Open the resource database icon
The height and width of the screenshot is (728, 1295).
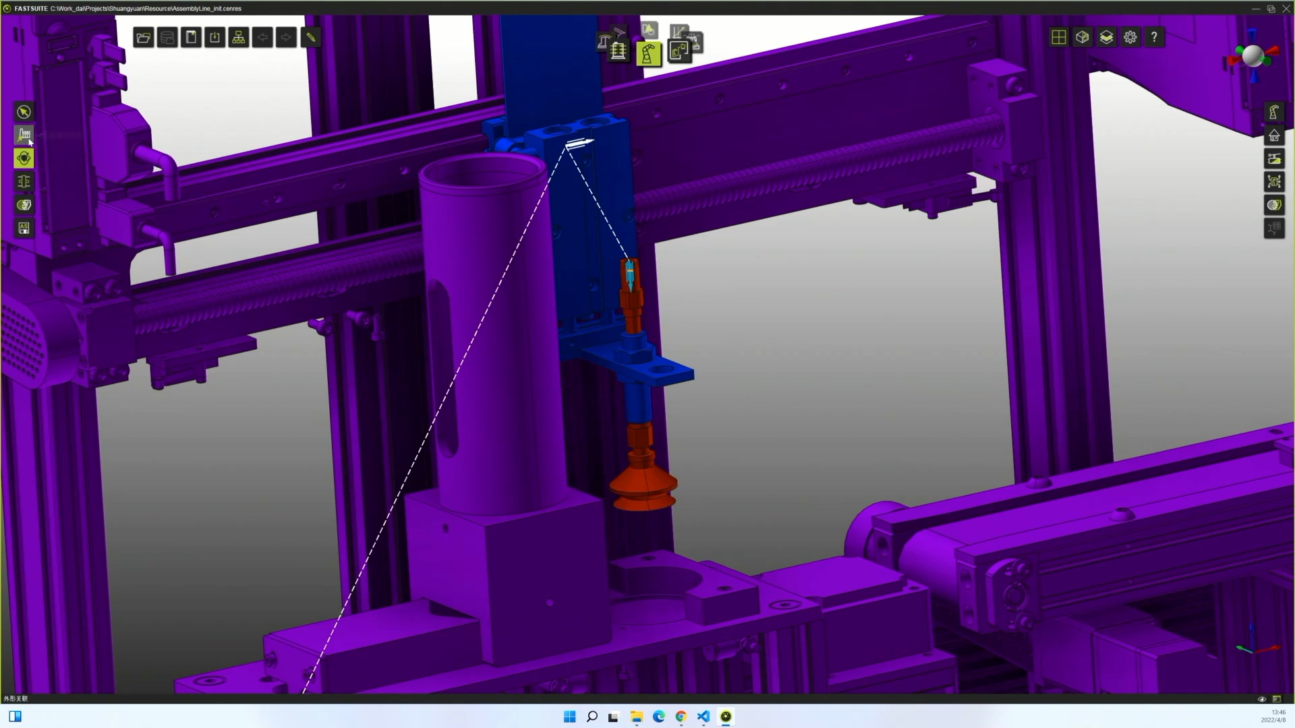point(167,37)
